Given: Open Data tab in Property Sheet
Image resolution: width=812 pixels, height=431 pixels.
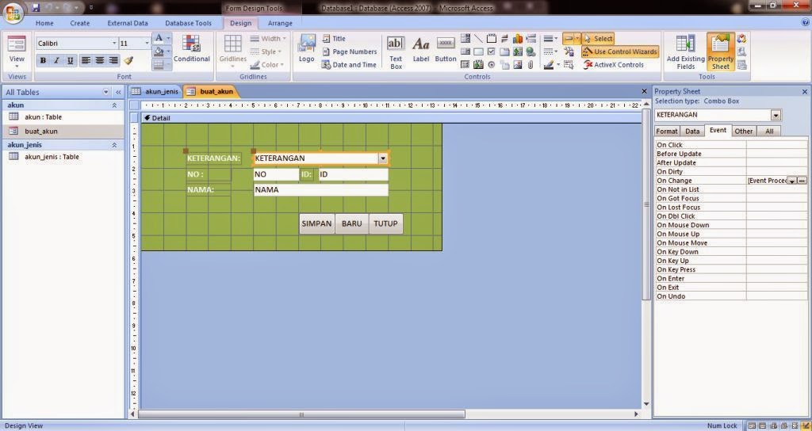Looking at the screenshot, I should click(x=692, y=132).
